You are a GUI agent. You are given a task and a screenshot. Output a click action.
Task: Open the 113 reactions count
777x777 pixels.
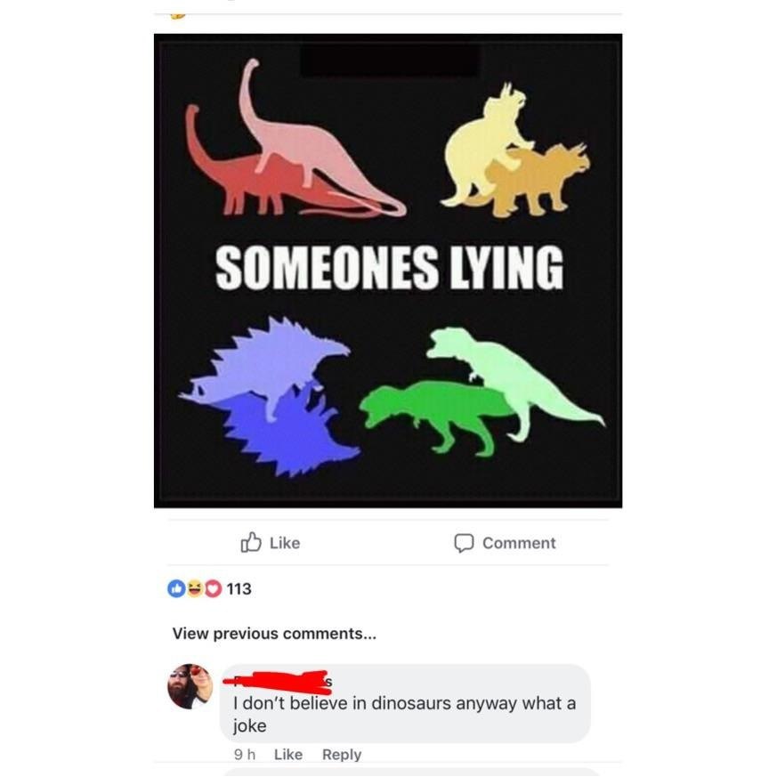click(239, 588)
